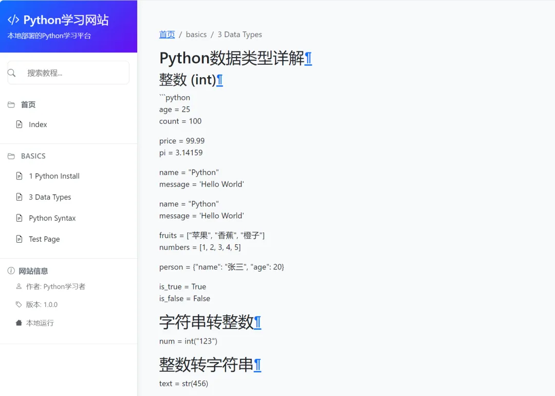
Task: Click the pi = 3.14159 line
Action: click(x=181, y=153)
